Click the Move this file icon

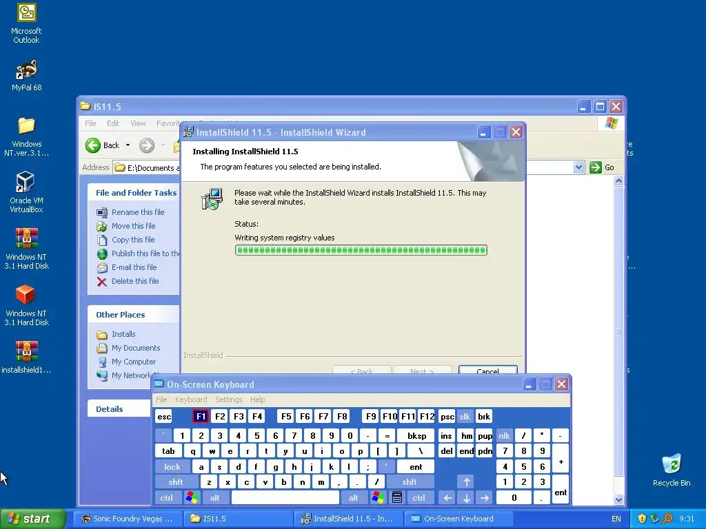click(x=102, y=226)
